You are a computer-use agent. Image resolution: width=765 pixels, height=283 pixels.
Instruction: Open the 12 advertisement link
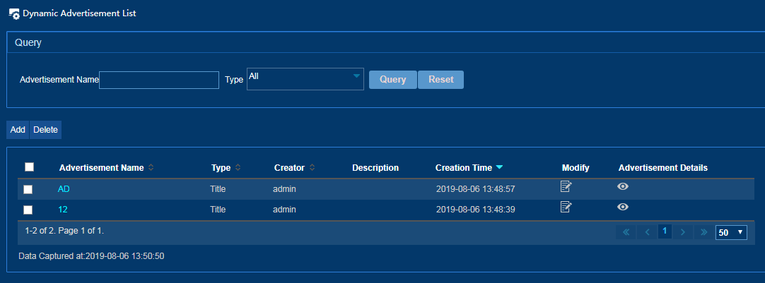(x=62, y=210)
